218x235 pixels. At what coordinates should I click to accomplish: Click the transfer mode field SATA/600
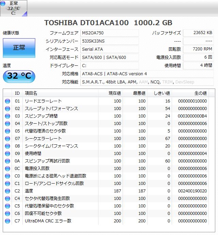coord(110,58)
